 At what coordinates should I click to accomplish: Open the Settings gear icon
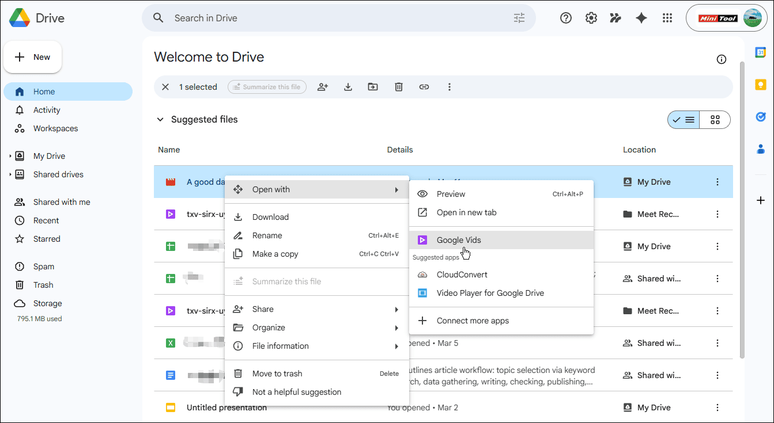tap(591, 18)
